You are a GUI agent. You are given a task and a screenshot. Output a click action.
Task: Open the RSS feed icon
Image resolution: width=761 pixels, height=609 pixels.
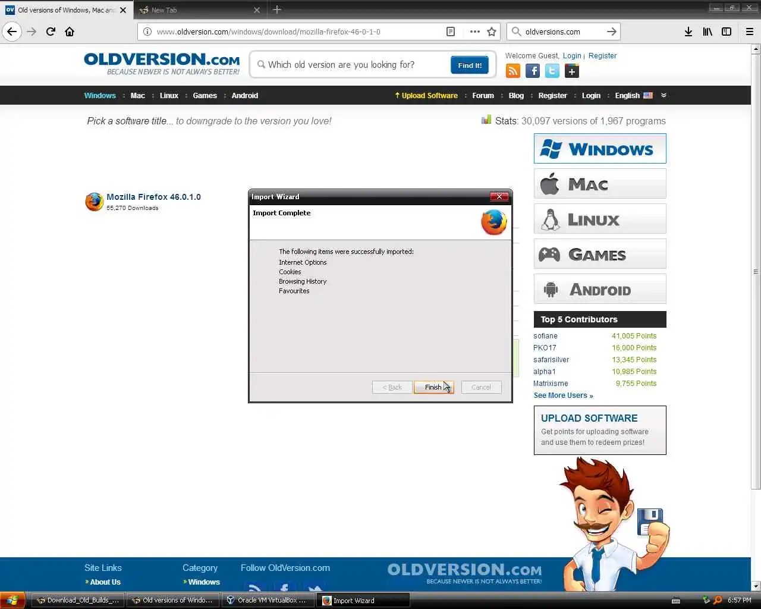tap(513, 71)
